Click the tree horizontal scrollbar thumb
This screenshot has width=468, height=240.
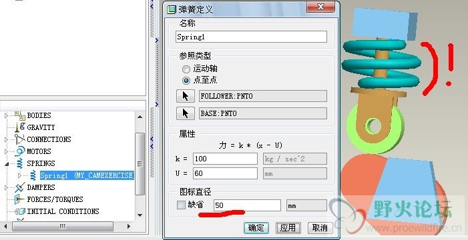[x=63, y=226]
